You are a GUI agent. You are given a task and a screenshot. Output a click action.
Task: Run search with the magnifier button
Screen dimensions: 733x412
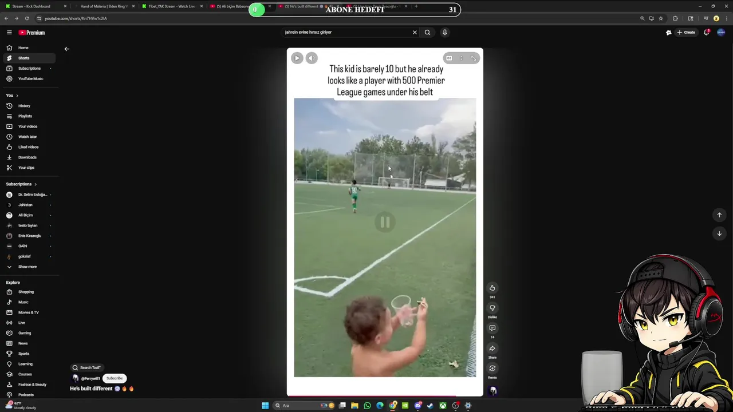click(427, 33)
